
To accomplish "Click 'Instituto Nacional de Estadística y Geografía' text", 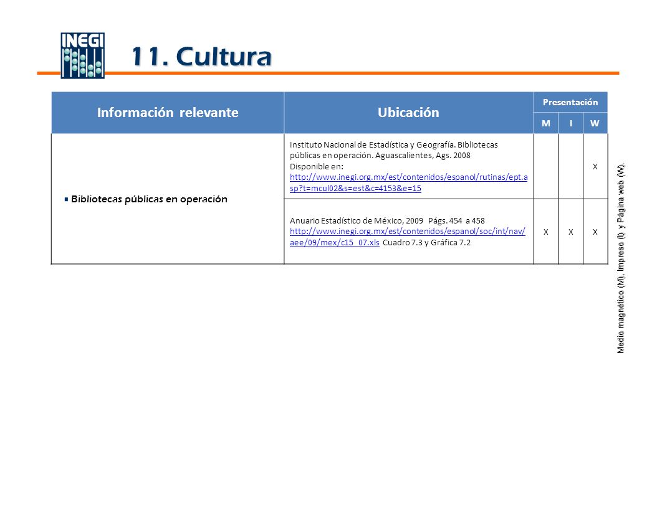I will 372,145.
